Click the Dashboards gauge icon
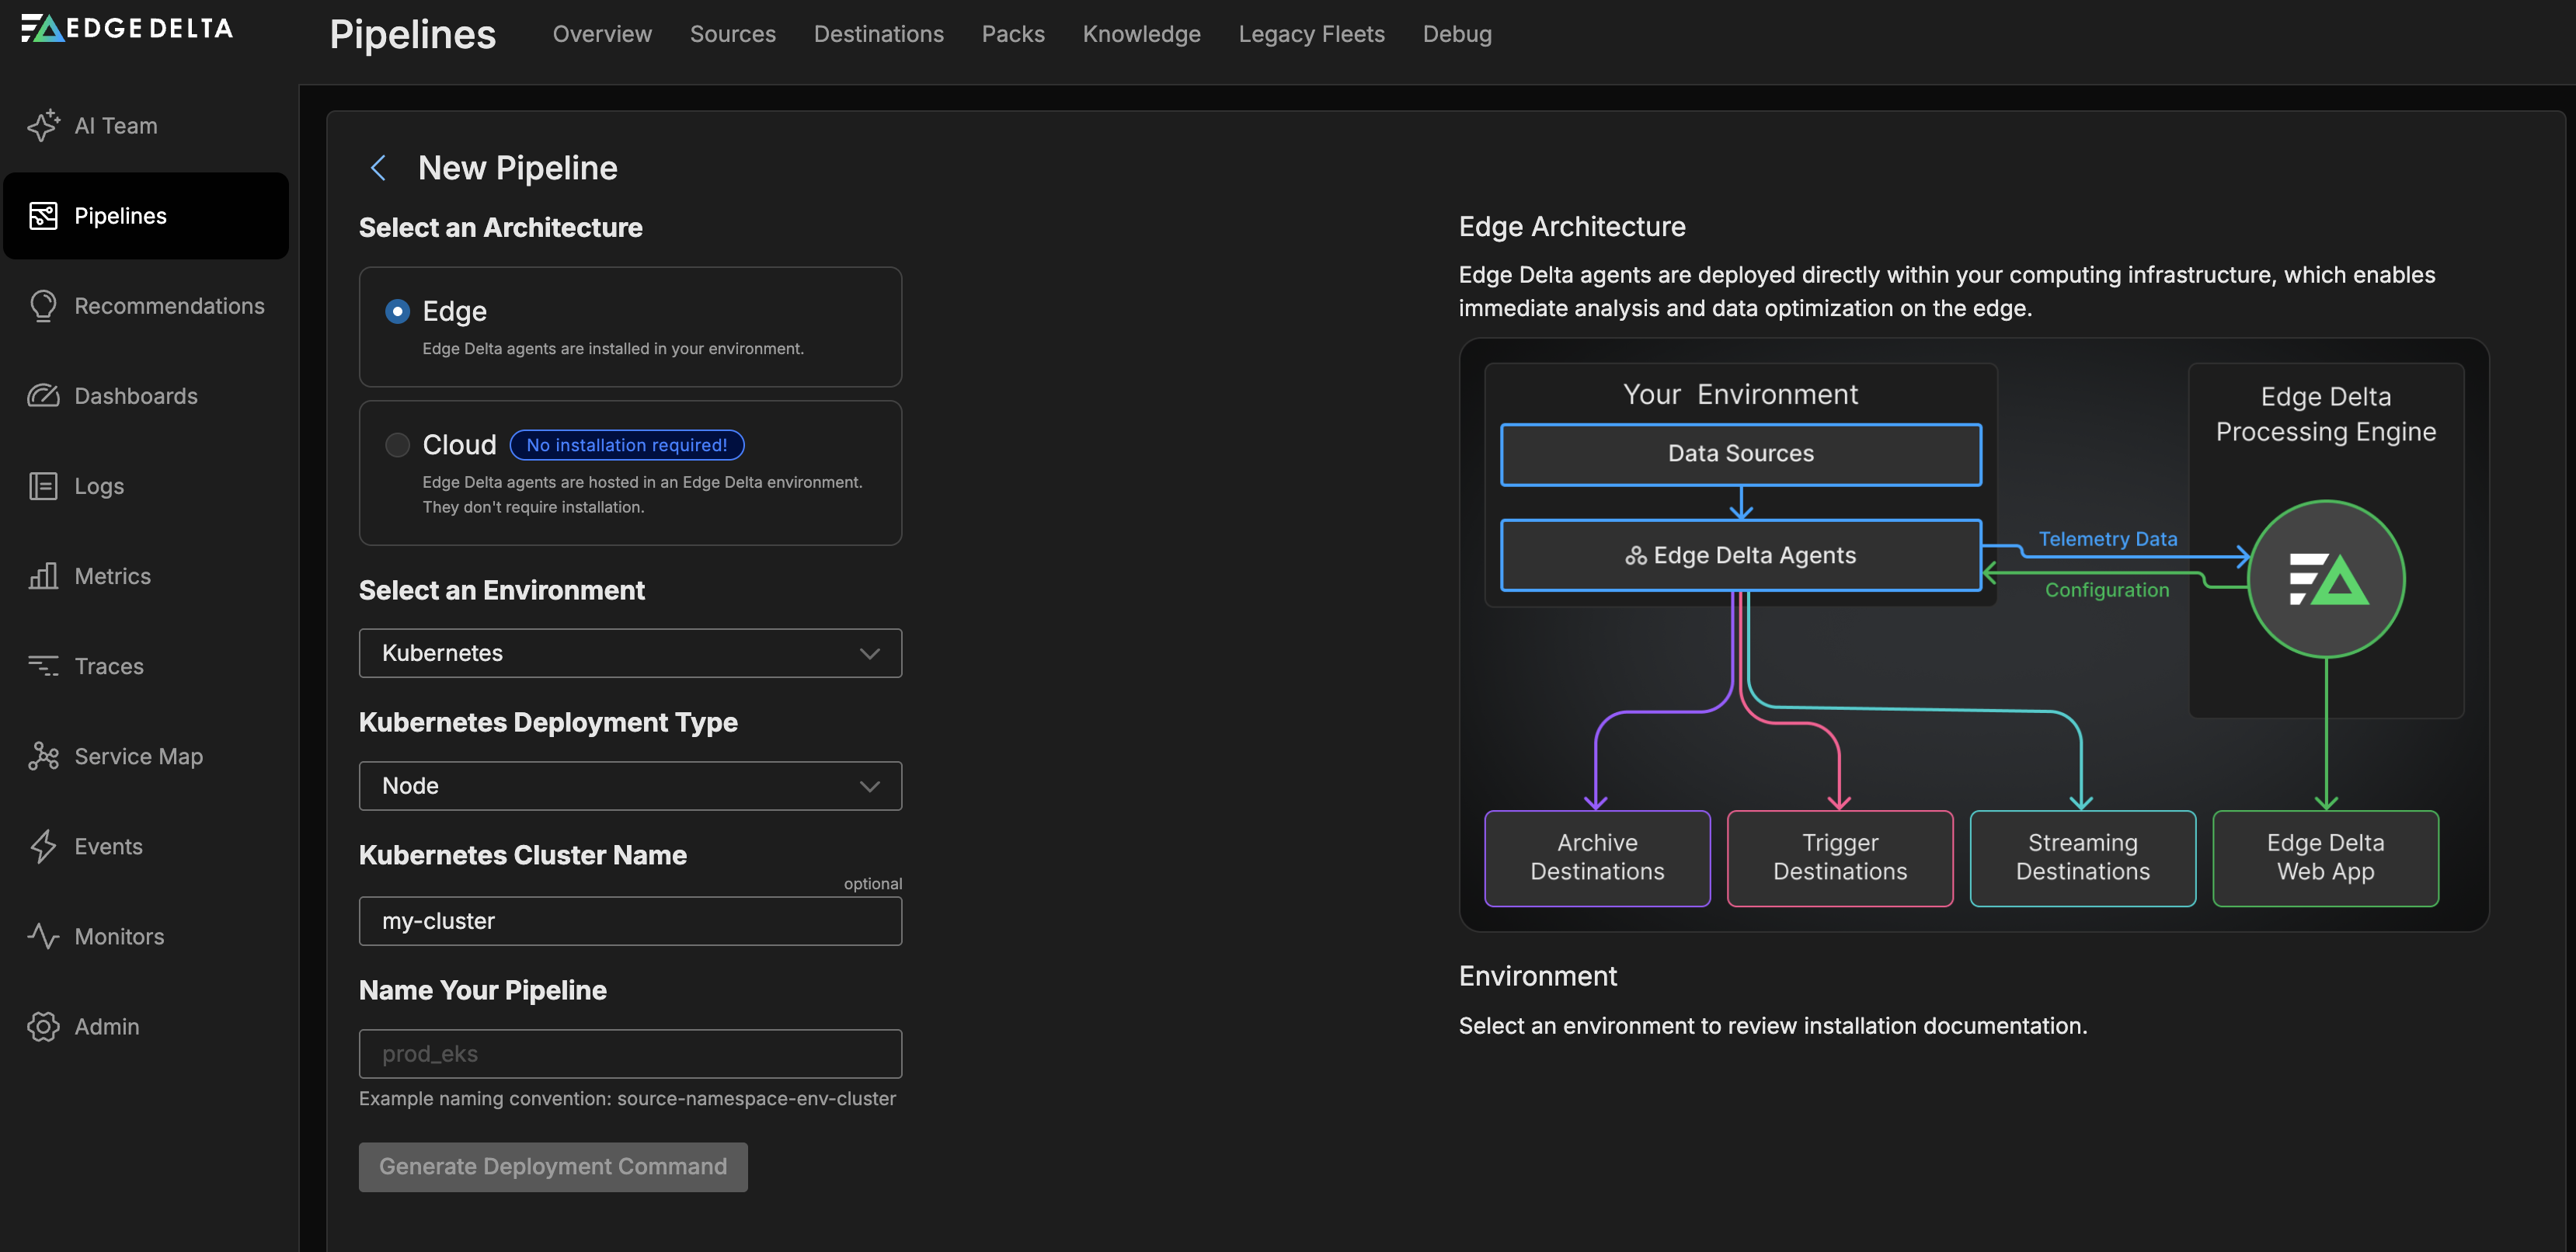Screen dimensions: 2576x1252 [43, 396]
